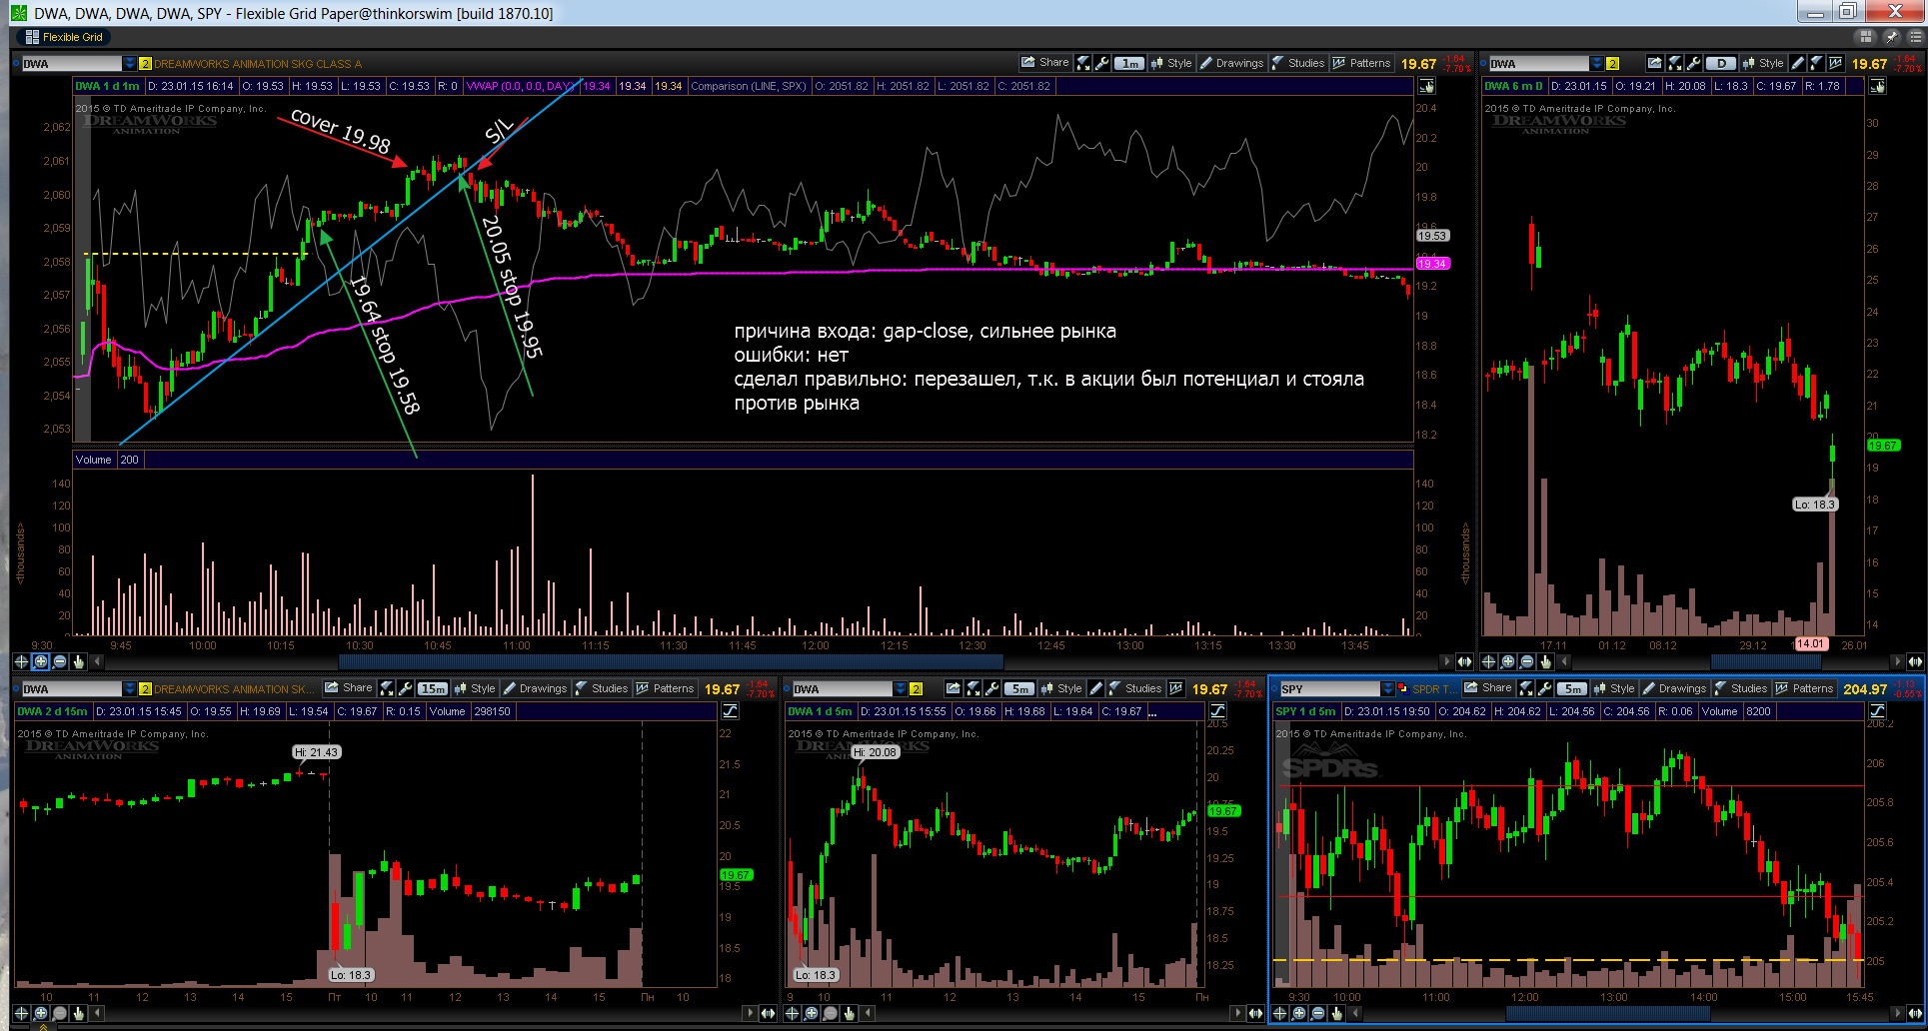This screenshot has height=1031, width=1928.
Task: Open Studies menu in DWA 15m chart
Action: 601,688
